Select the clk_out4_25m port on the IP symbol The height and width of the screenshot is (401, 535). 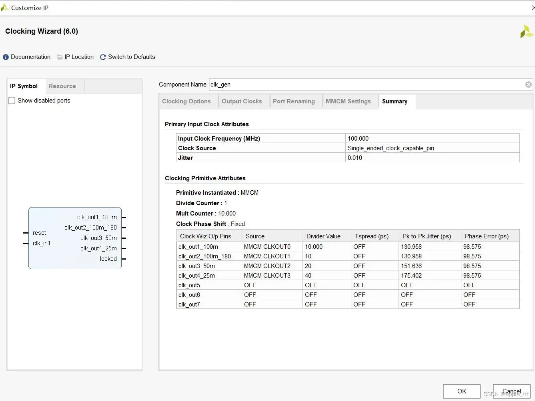[x=98, y=248]
